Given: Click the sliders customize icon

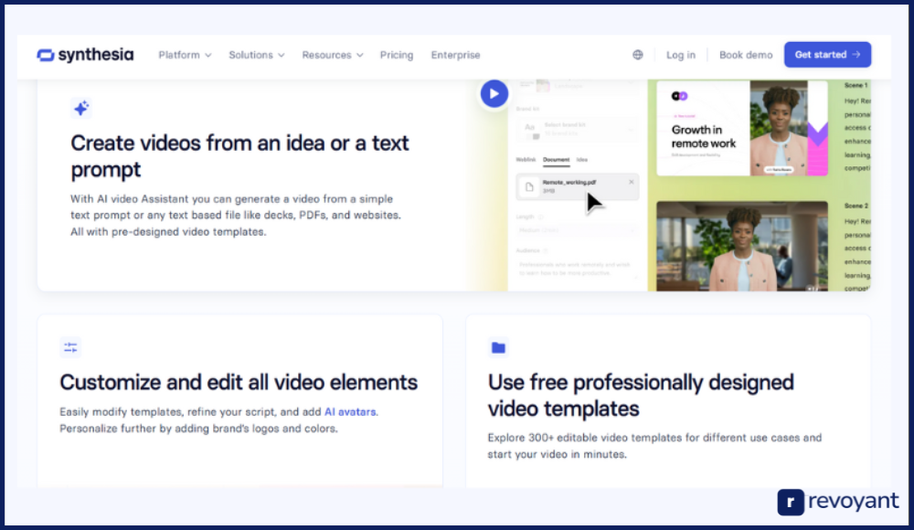Looking at the screenshot, I should [x=70, y=347].
